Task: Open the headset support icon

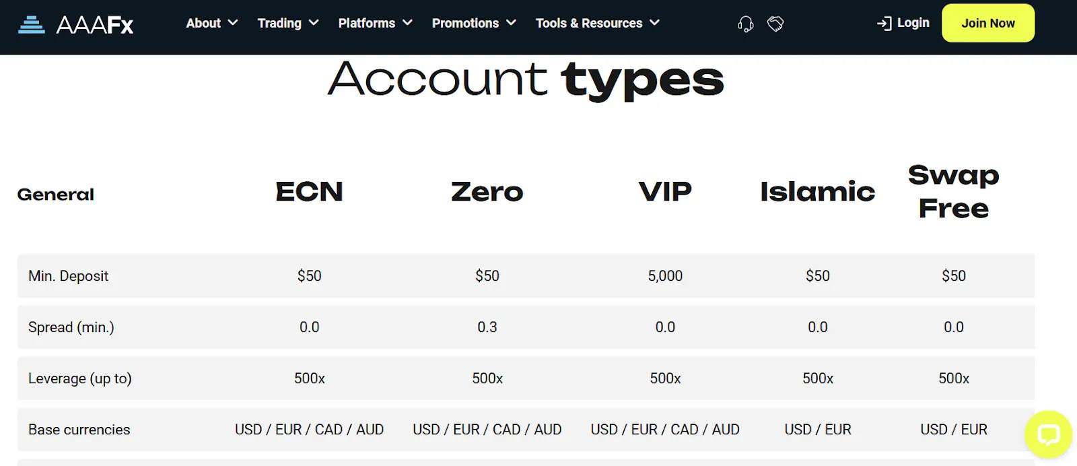Action: [x=745, y=24]
